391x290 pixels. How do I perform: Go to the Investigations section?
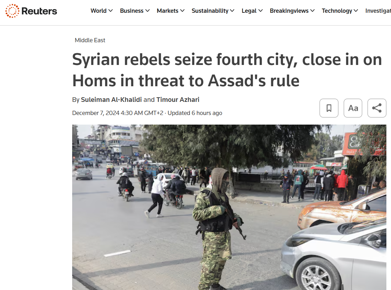378,11
